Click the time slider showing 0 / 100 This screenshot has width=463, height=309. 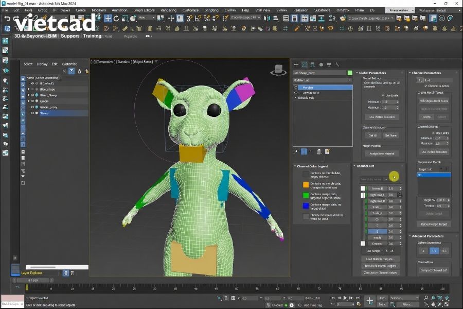coord(33,280)
